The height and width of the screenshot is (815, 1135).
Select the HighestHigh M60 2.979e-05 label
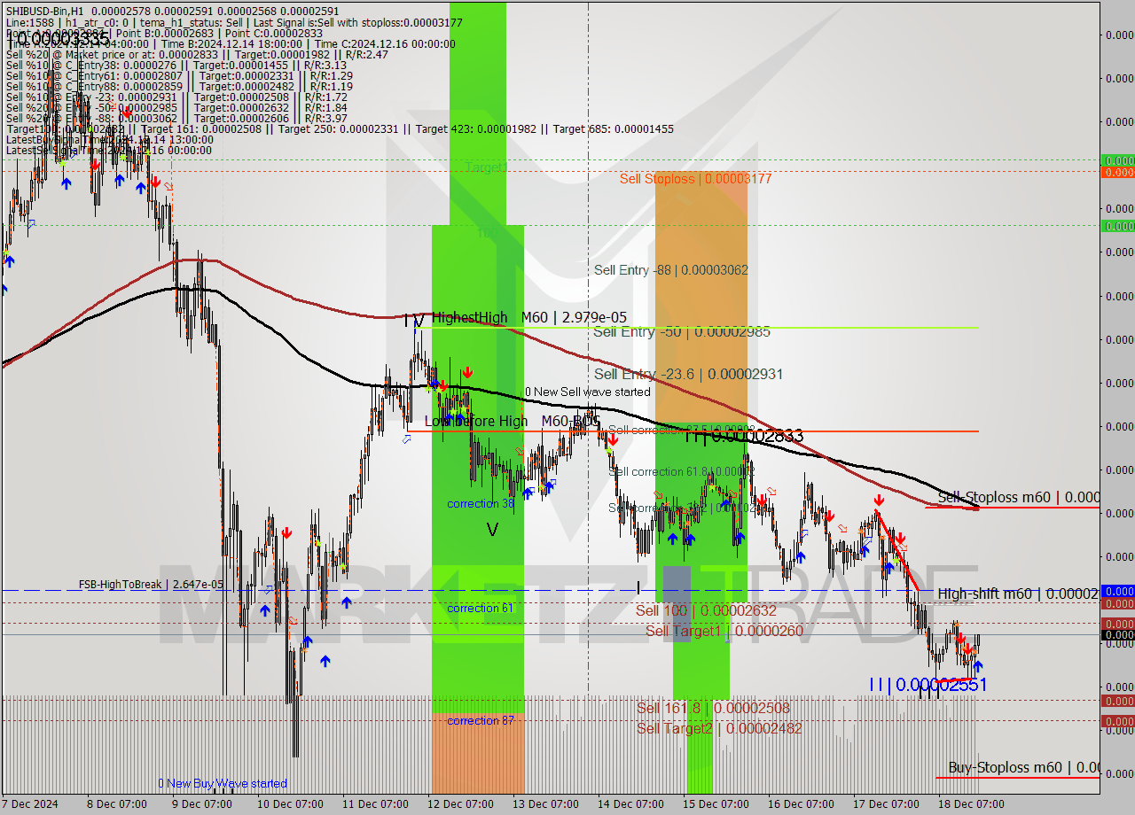[x=529, y=317]
